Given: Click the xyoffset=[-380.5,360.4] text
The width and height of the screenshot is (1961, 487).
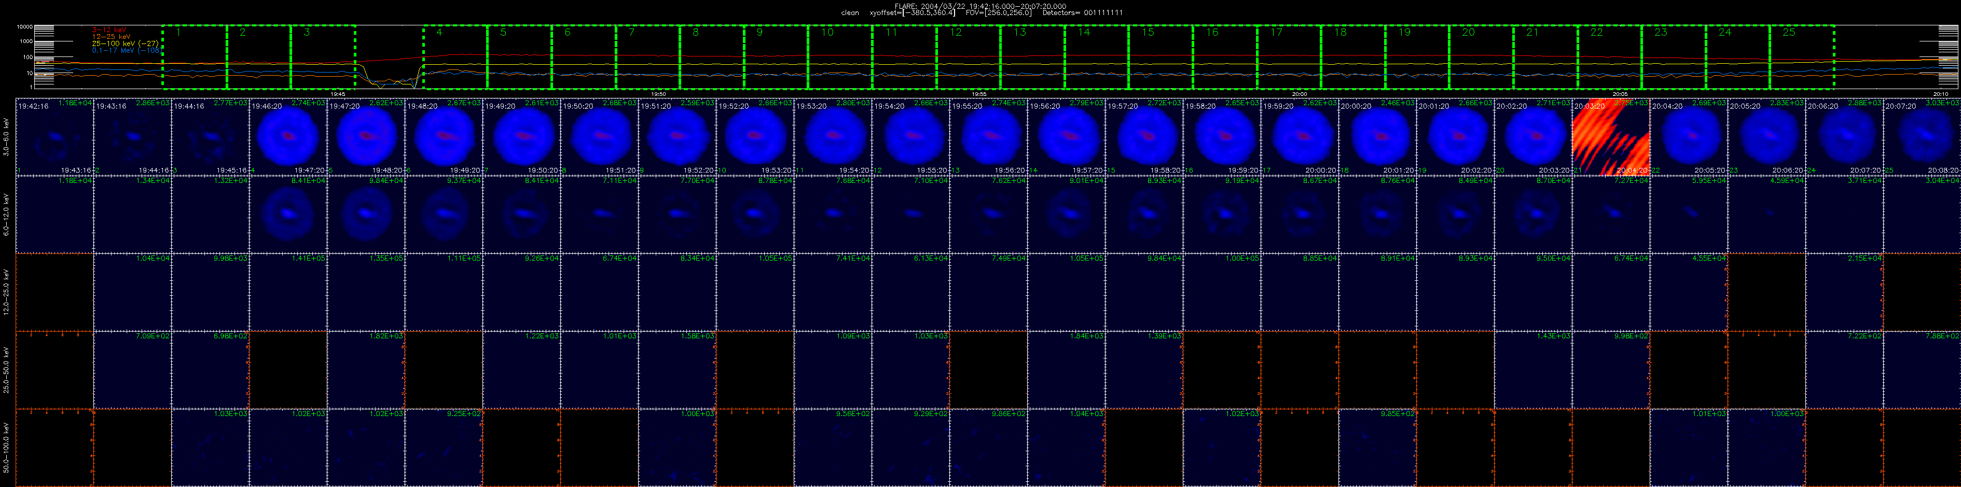Looking at the screenshot, I should point(912,13).
